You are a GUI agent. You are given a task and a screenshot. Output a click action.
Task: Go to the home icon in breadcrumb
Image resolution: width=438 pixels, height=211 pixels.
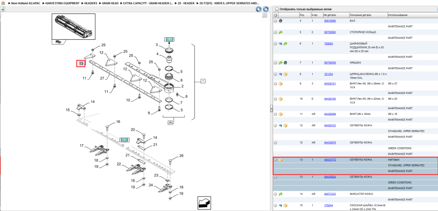click(3, 3)
